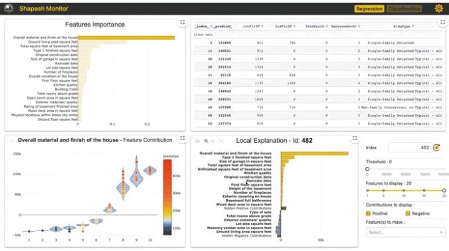Sort the table by BedroomAbvGr column
Screen dimensions: 449x251
(359, 27)
